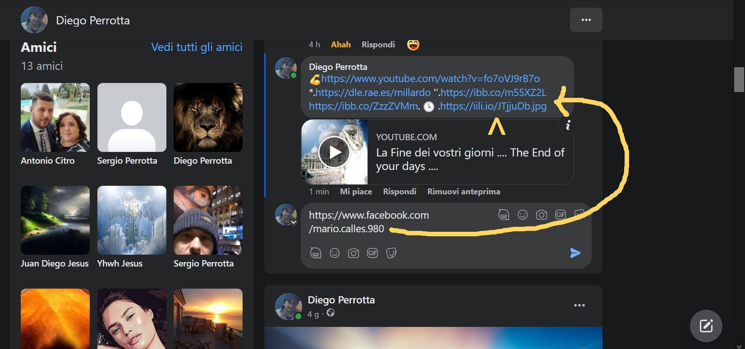Open Vedi tutti gli amici link
Screen dimensions: 745x349
point(197,47)
